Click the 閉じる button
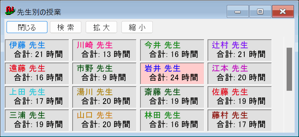Viewport: 299px width, 137px height. pos(27,27)
